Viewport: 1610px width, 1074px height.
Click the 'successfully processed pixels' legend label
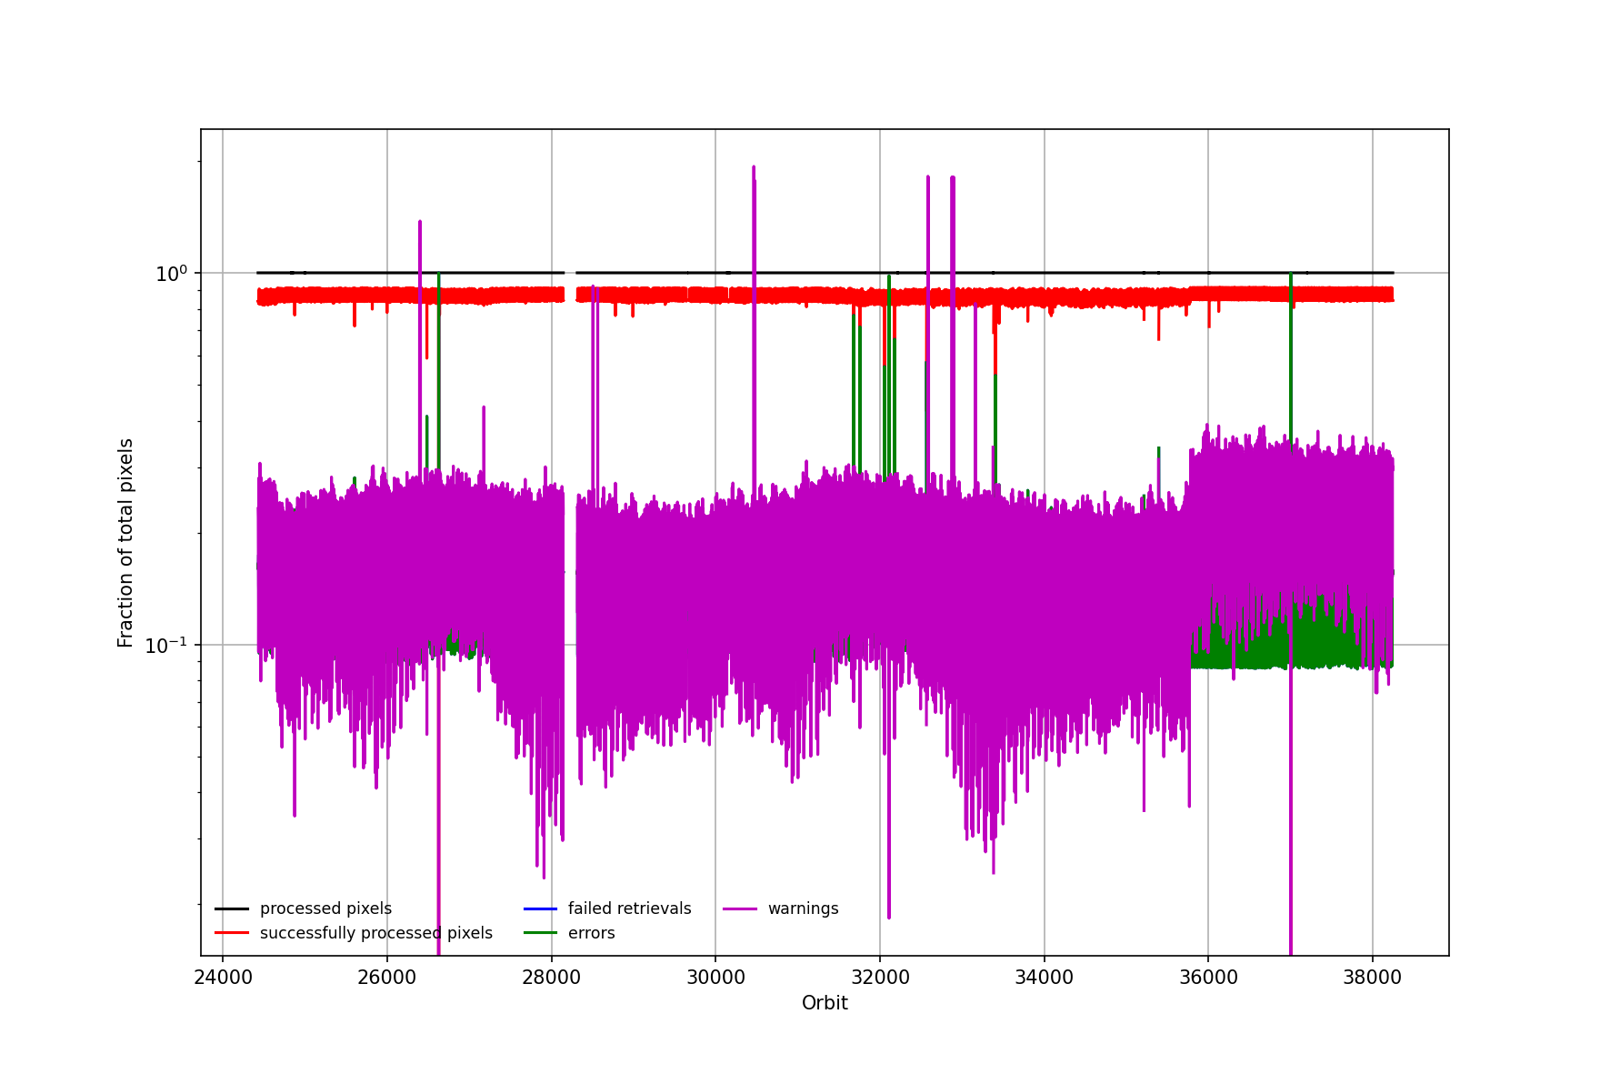click(376, 933)
